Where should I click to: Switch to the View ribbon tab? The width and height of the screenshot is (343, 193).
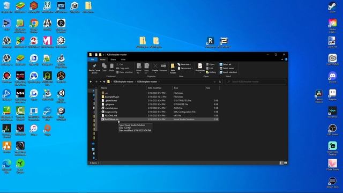pyautogui.click(x=123, y=60)
